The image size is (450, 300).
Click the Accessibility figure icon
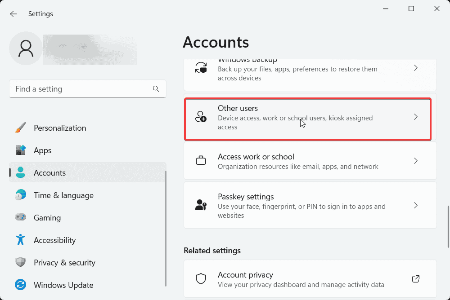click(20, 240)
